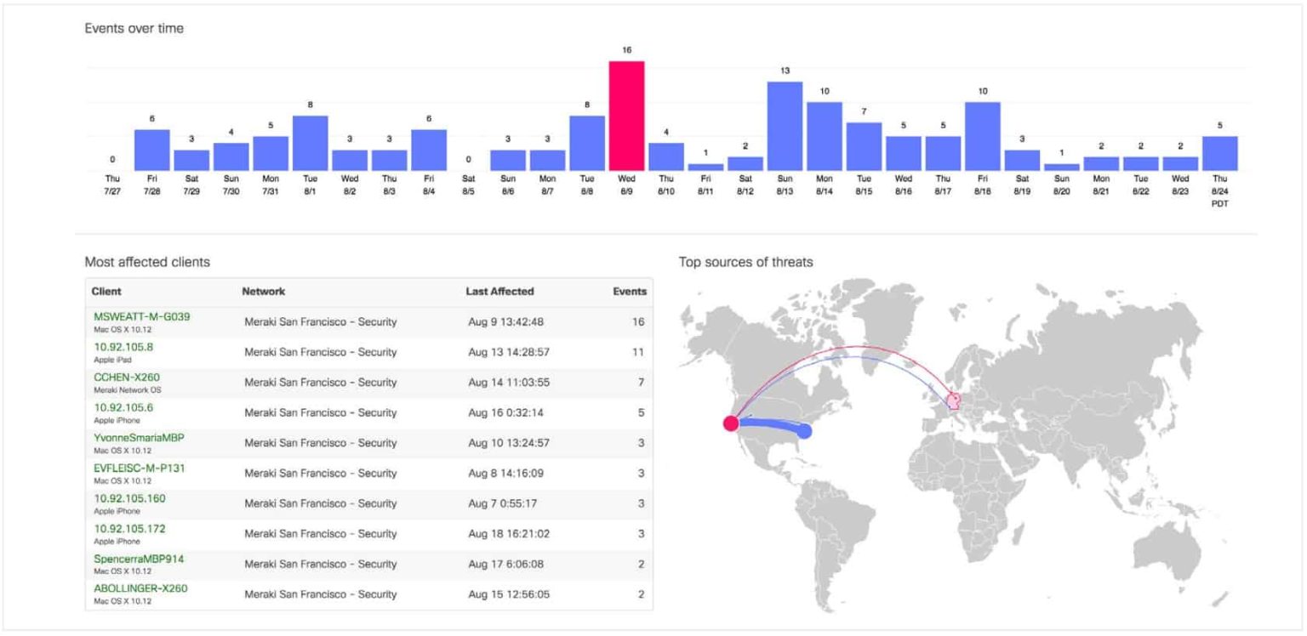Image resolution: width=1307 pixels, height=636 pixels.
Task: Click the blue threat source dot on map
Action: [x=805, y=431]
